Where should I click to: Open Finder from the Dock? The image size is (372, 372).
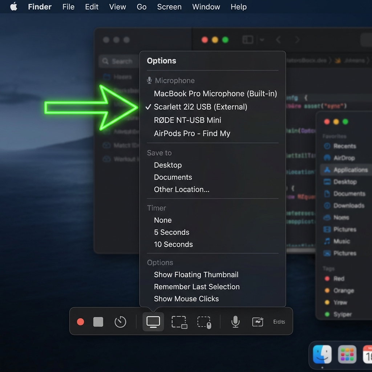click(322, 355)
